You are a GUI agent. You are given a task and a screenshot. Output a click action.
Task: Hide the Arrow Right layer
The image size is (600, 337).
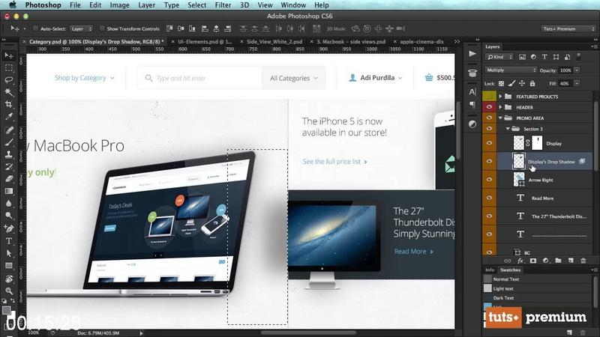(490, 180)
